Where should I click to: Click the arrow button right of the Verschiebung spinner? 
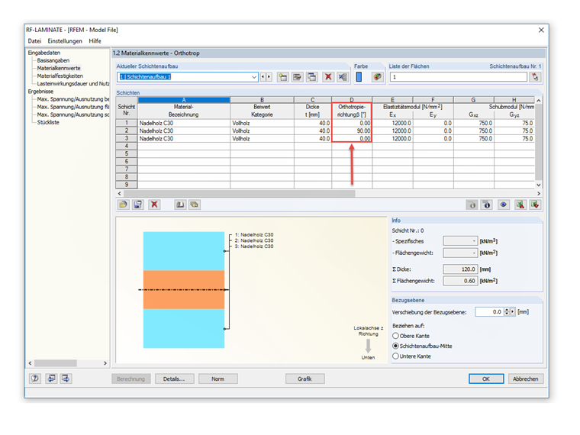(x=512, y=312)
